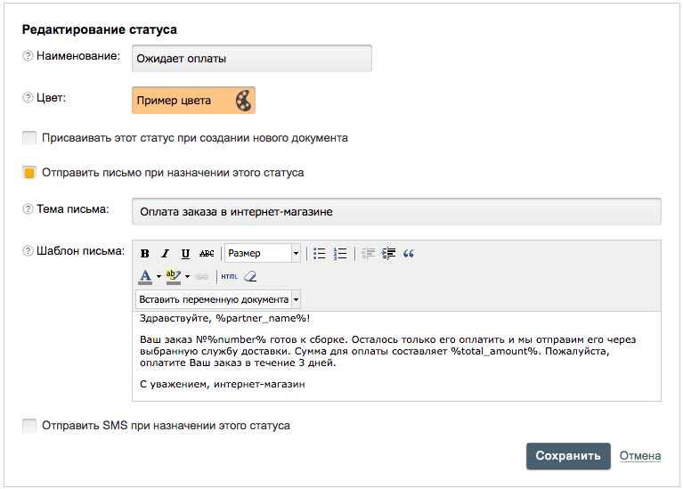Insert a numbered list
Image resolution: width=683 pixels, height=489 pixels.
pos(340,254)
